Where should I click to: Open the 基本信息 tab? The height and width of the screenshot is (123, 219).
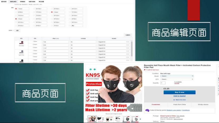(x=4, y=2)
